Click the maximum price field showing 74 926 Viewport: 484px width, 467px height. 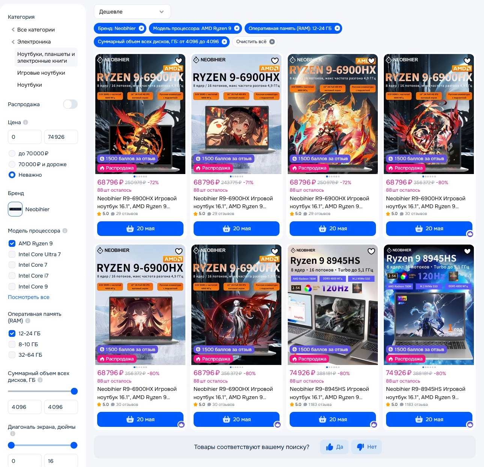click(x=61, y=137)
